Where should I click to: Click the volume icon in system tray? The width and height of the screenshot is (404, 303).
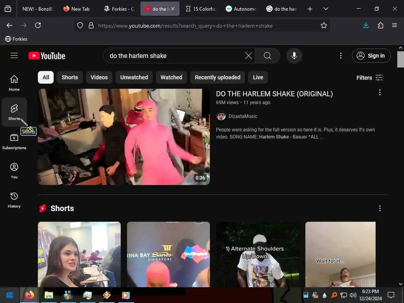(353, 295)
